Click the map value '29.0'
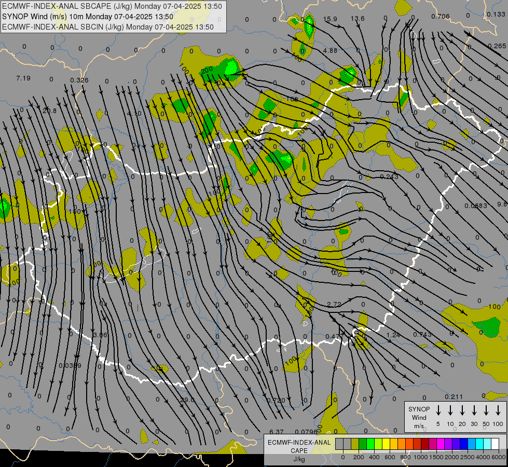 [187, 400]
